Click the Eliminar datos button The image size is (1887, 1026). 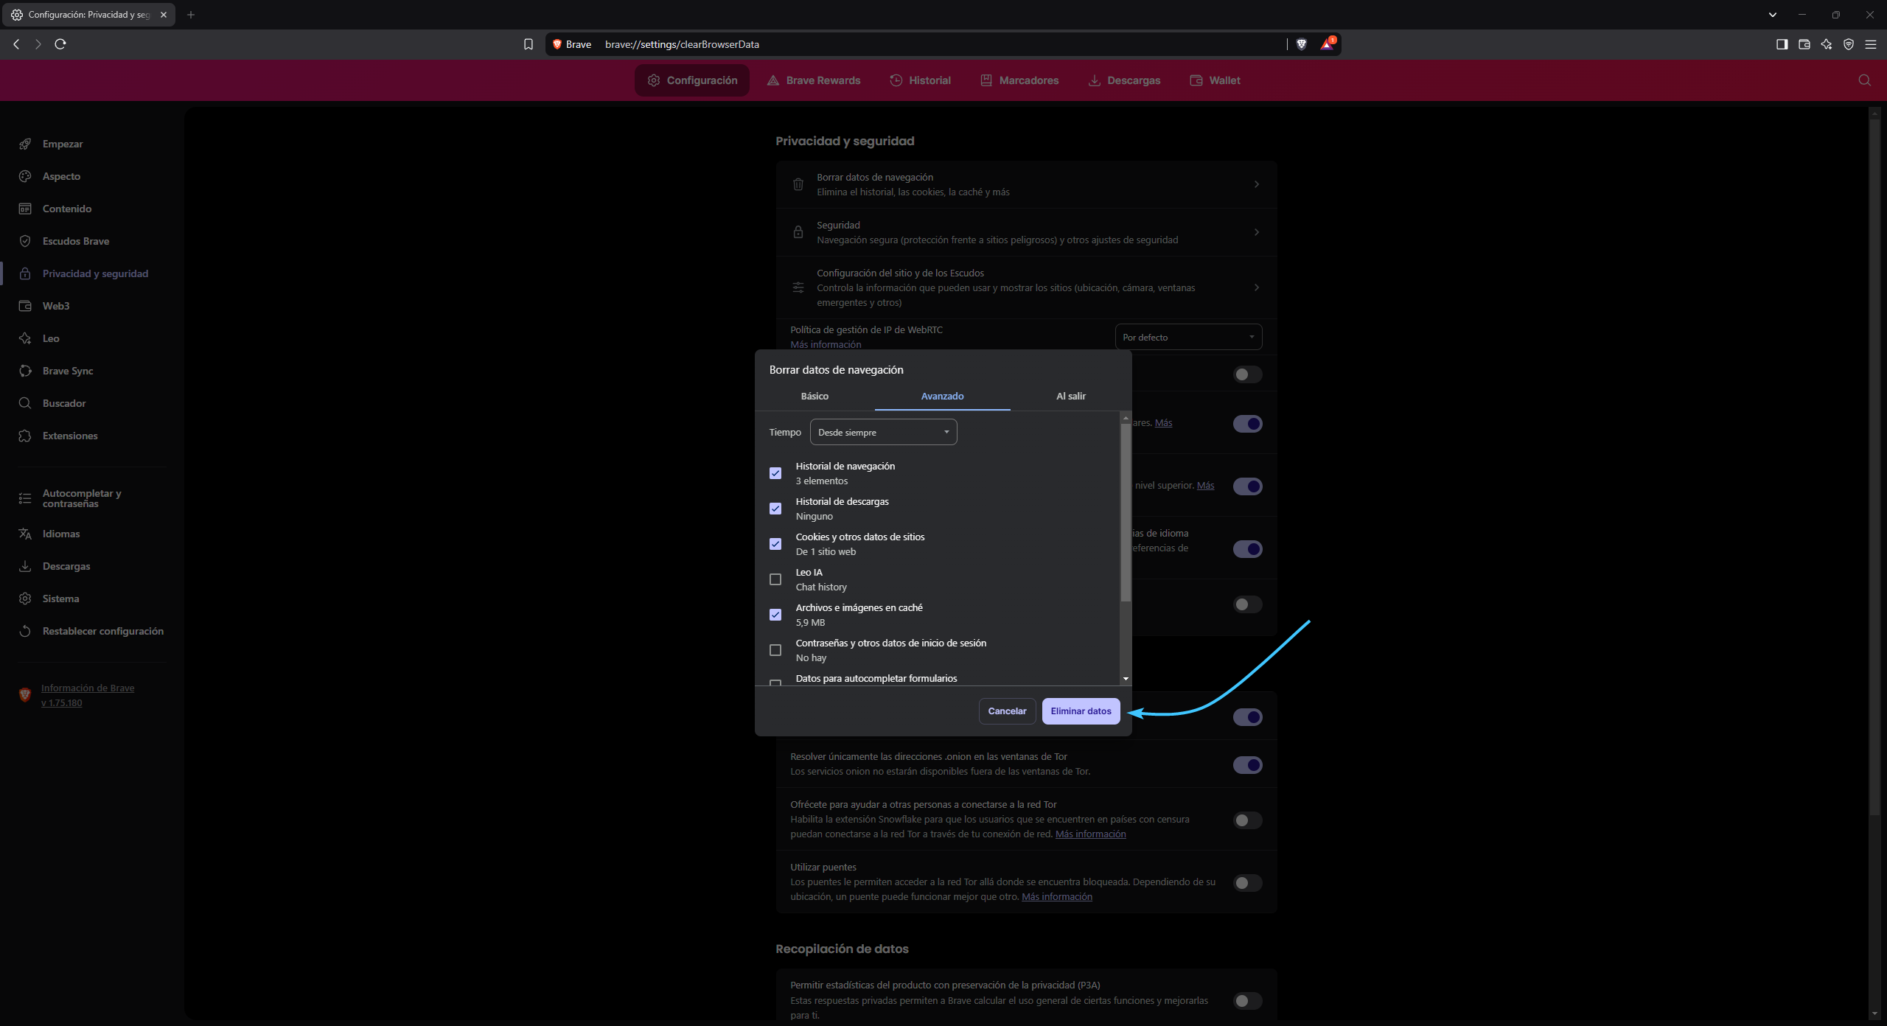1081,711
